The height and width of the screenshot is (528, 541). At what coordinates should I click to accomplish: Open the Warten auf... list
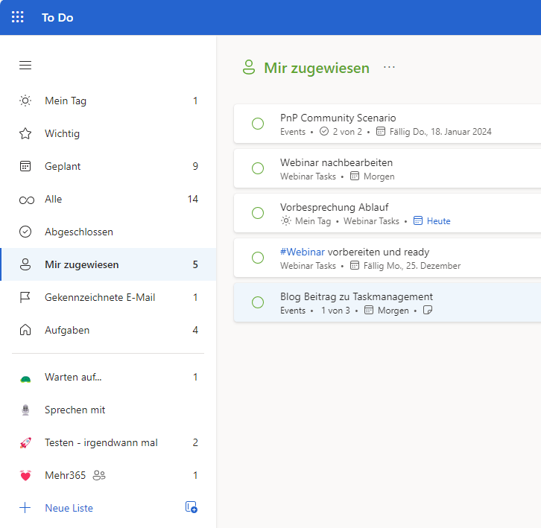(108, 377)
